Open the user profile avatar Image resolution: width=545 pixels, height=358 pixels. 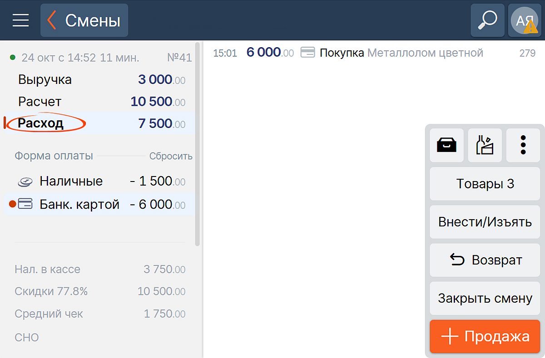pyautogui.click(x=525, y=20)
